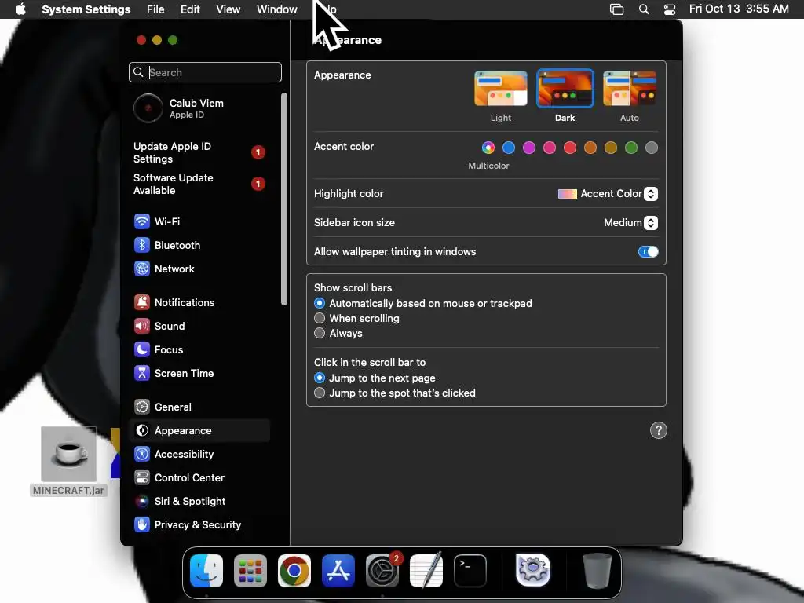Open Bluetooth settings pane
804x603 pixels.
199,245
